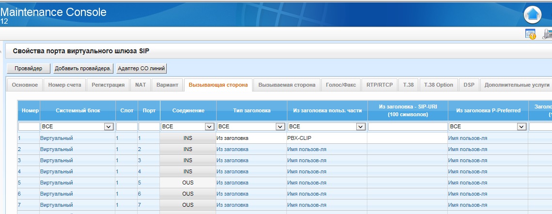
Task: Switch to the DSP tab
Action: [x=469, y=85]
